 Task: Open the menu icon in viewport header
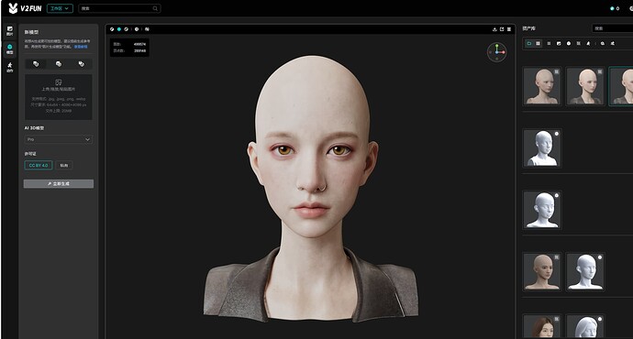click(x=509, y=29)
